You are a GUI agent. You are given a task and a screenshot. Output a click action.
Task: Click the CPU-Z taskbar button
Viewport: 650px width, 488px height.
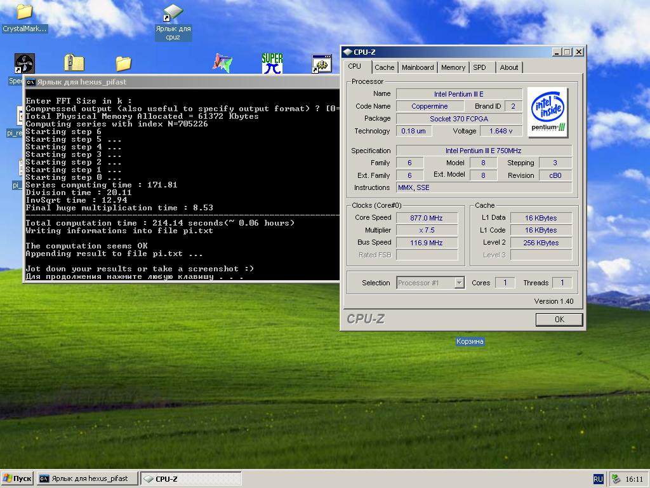click(190, 479)
